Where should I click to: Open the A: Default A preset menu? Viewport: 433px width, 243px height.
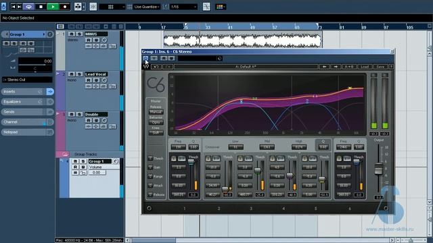246,67
